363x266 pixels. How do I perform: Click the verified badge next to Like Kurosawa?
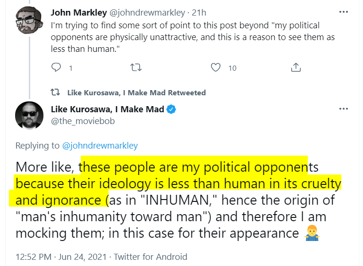click(171, 109)
